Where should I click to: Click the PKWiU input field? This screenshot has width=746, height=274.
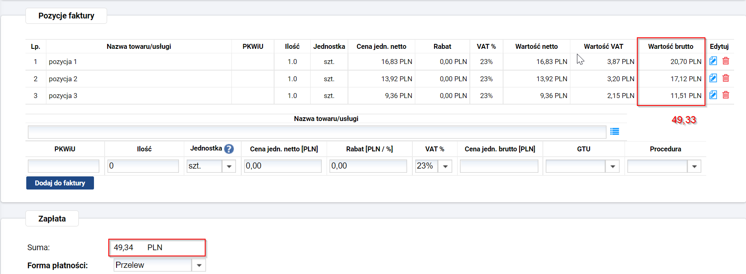(x=64, y=166)
